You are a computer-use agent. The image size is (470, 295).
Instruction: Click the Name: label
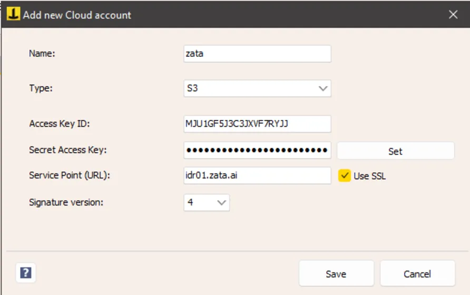pos(42,54)
